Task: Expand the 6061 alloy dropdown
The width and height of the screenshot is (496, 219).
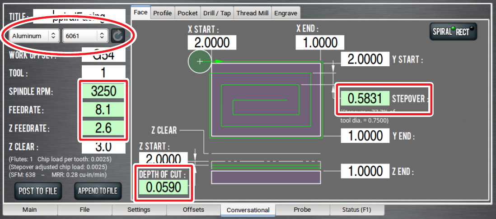Action: pos(84,36)
